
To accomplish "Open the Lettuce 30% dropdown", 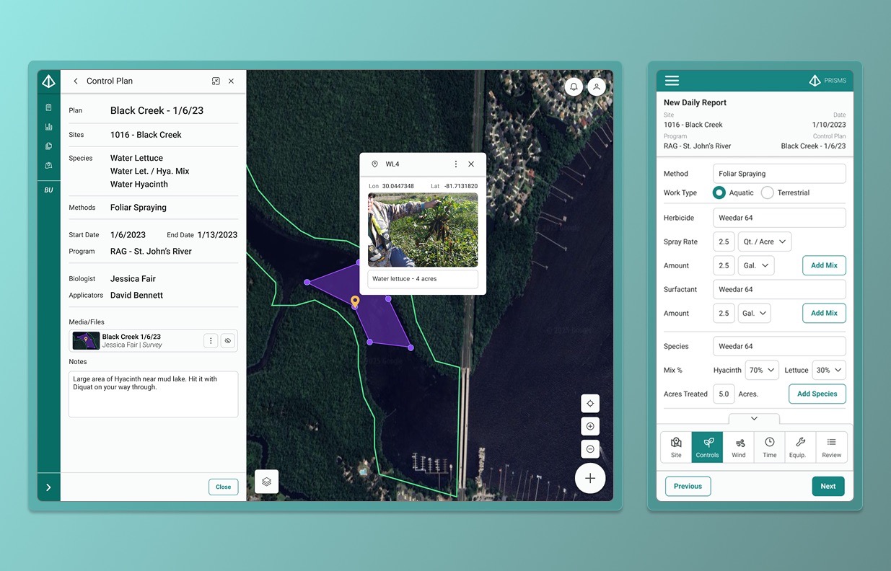I will coord(829,370).
